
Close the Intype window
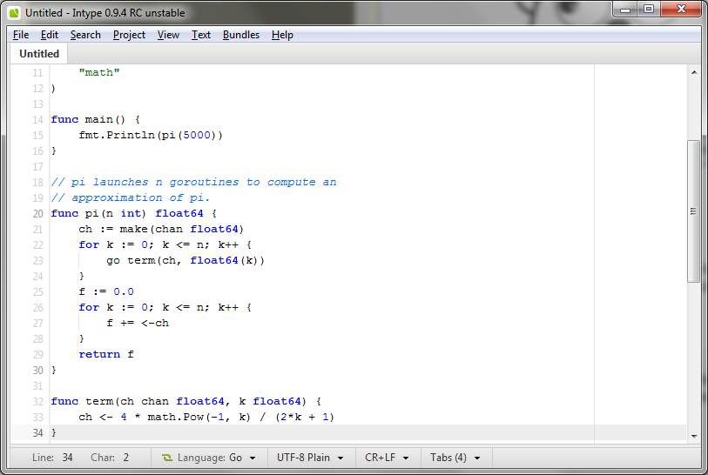click(x=681, y=9)
